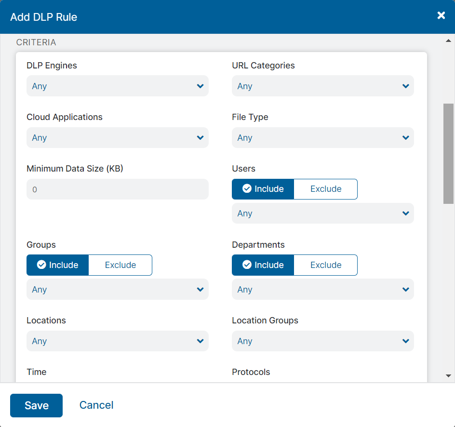Cancel adding the DLP rule
This screenshot has width=455, height=427.
tap(96, 405)
